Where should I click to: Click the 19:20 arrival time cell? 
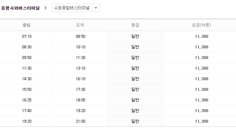pos(80,111)
